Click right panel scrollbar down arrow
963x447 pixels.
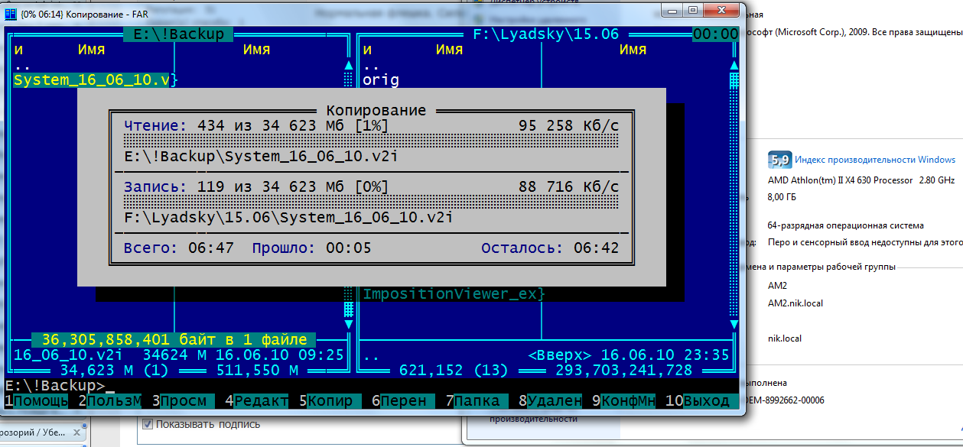point(734,325)
